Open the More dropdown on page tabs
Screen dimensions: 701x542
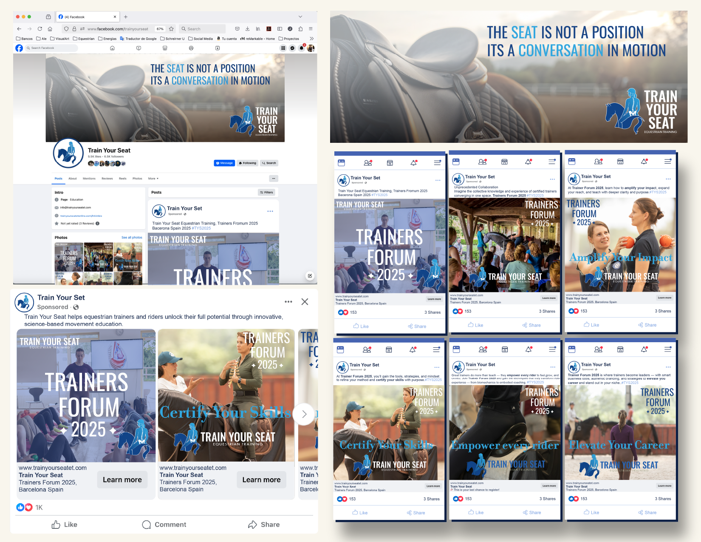(153, 179)
